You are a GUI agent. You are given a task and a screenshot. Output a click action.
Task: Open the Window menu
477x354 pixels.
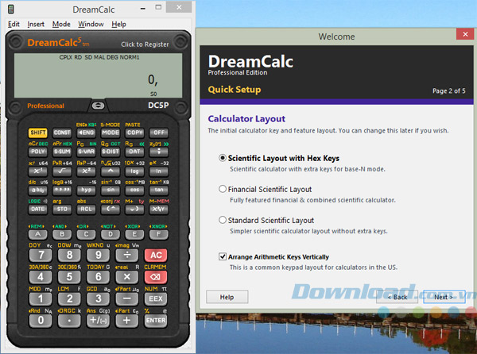coord(91,24)
